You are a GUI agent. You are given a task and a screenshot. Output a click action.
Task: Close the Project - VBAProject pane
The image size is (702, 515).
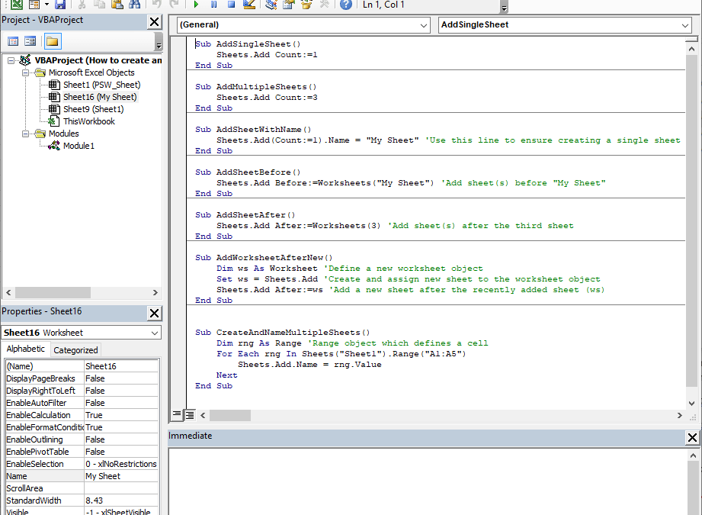click(x=155, y=21)
